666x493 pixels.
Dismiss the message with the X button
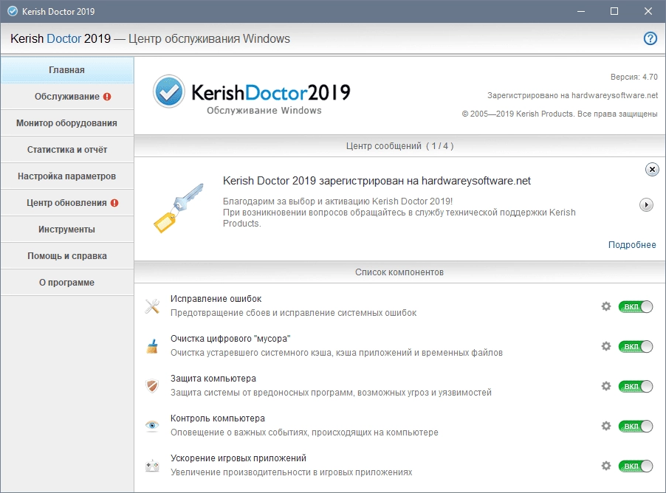tap(652, 170)
